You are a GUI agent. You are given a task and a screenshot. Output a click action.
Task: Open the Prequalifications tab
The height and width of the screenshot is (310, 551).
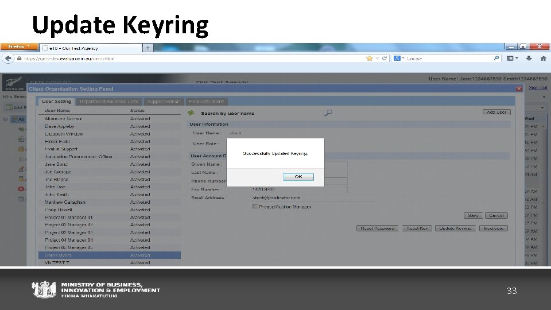206,101
